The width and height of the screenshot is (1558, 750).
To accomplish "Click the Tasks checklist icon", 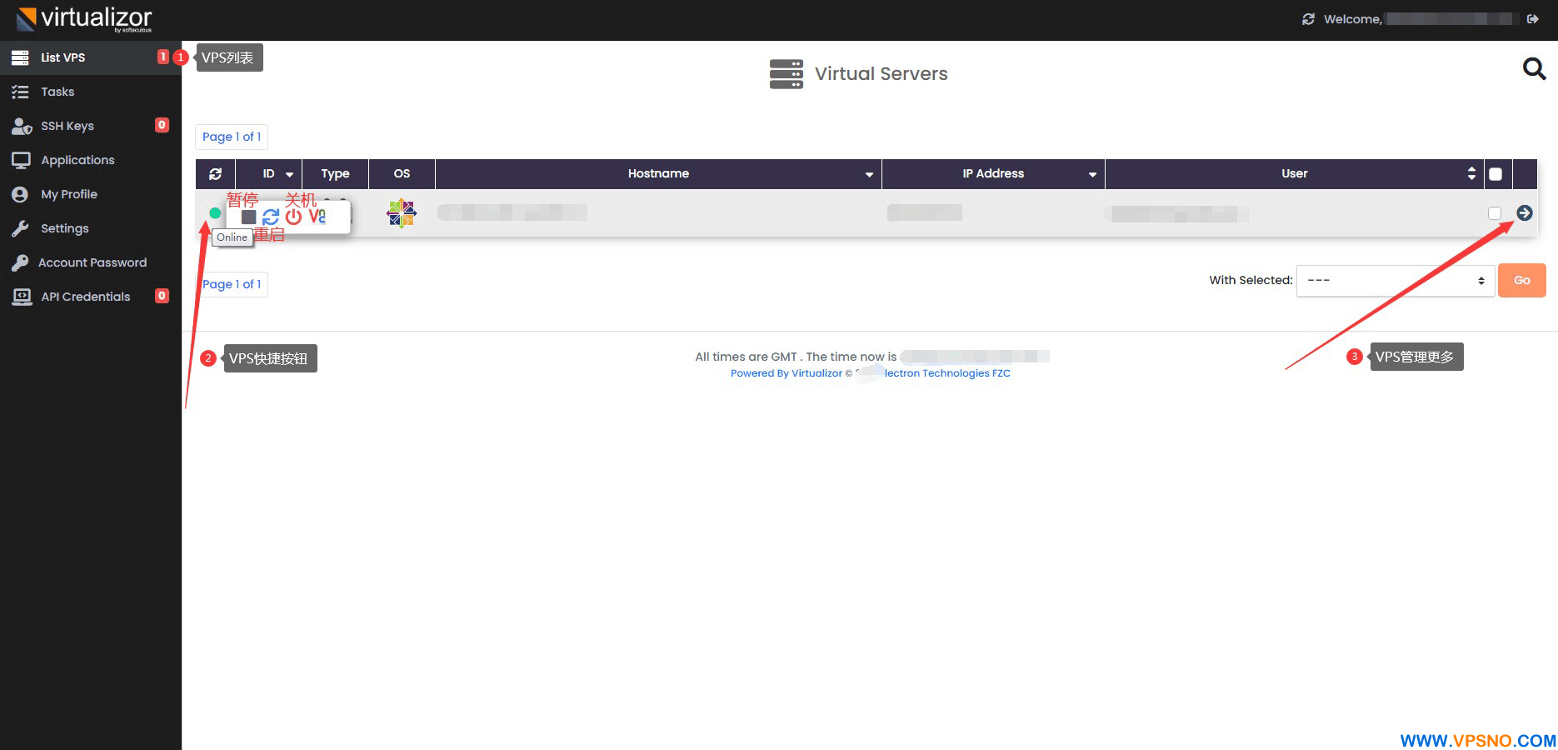I will (x=20, y=92).
